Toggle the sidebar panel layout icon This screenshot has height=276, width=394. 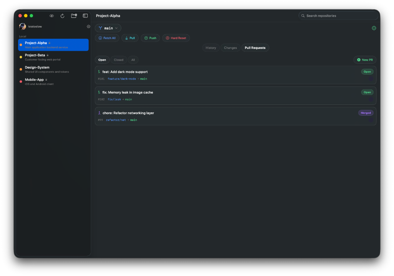tap(85, 16)
